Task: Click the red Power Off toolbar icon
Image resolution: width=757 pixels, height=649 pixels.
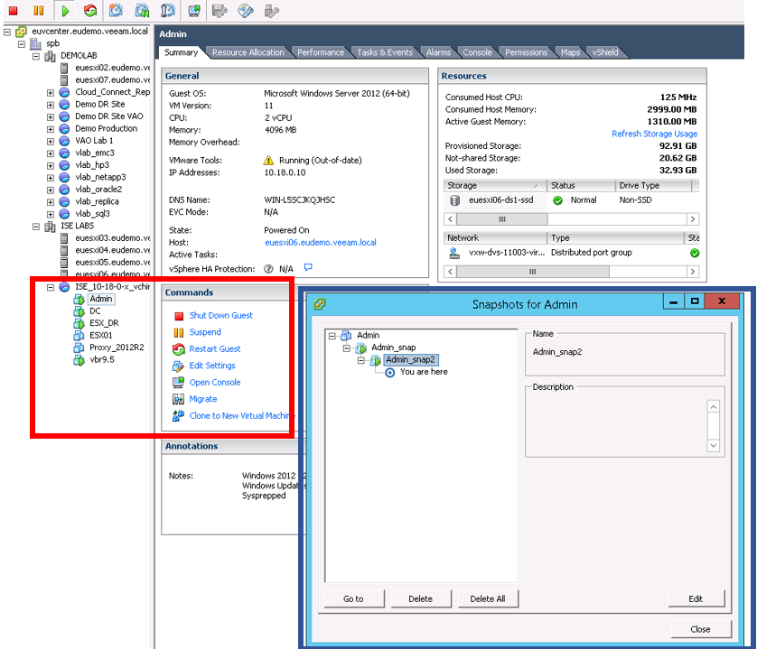Action: pos(14,10)
